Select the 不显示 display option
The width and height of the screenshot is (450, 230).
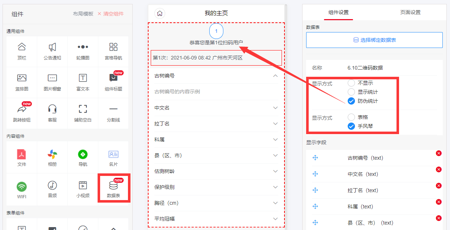click(351, 83)
